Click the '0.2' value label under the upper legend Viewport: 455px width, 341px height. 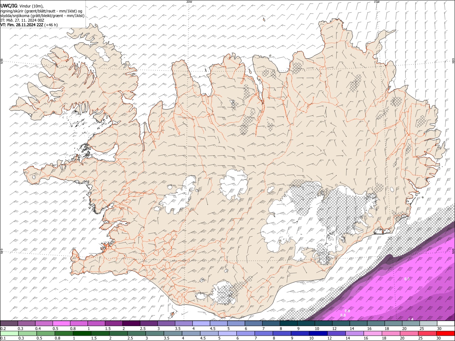[3, 329]
